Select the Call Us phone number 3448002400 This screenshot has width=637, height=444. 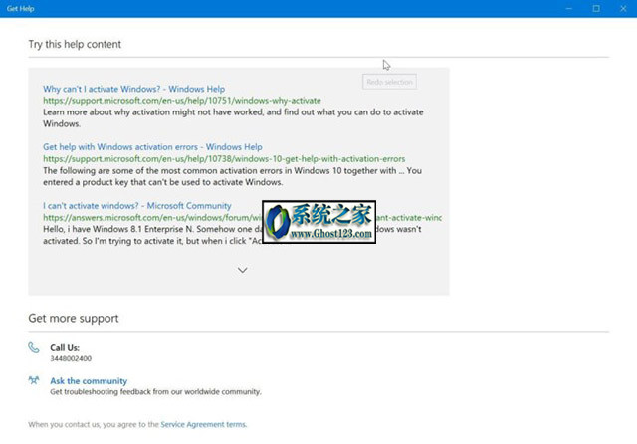(71, 358)
